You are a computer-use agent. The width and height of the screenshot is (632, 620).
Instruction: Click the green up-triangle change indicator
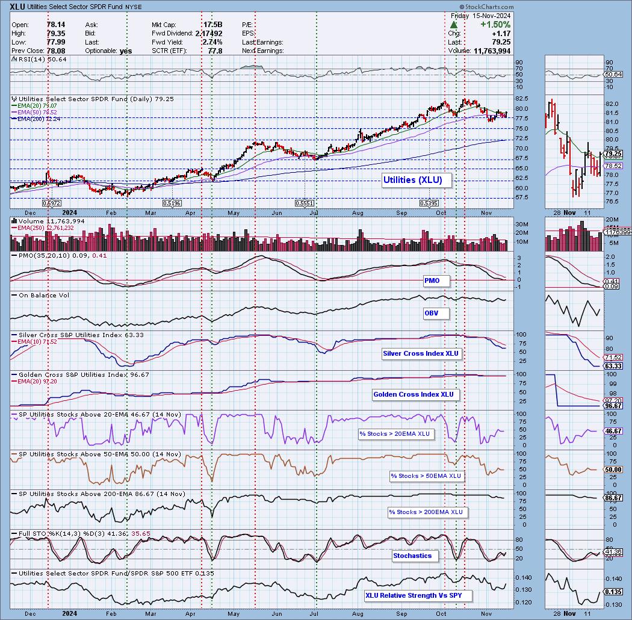point(453,25)
